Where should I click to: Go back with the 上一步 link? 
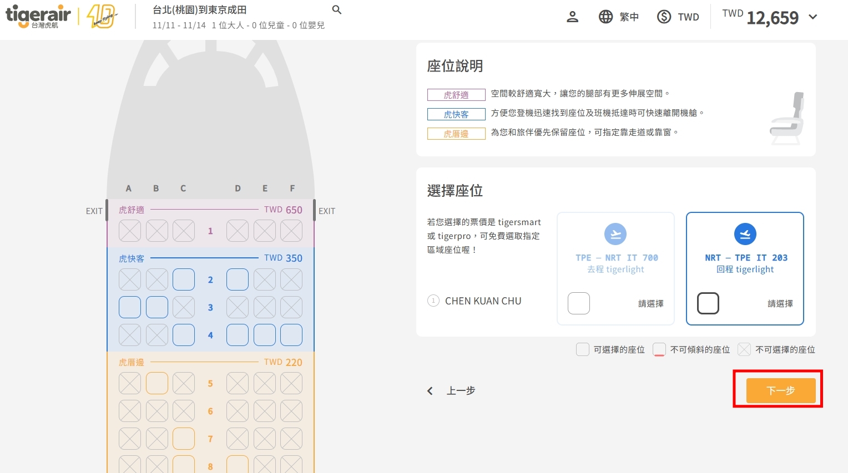461,391
